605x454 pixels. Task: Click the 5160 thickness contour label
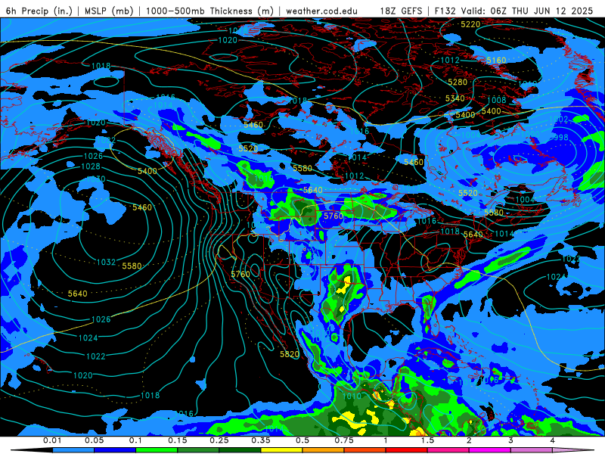[x=496, y=61]
